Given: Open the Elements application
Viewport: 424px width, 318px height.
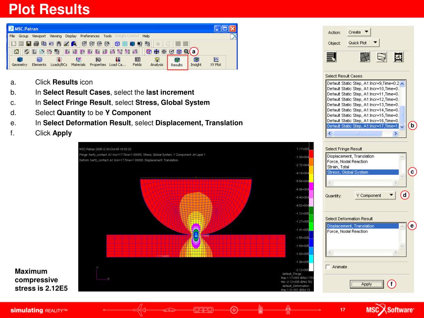Looking at the screenshot, I should pyautogui.click(x=39, y=62).
